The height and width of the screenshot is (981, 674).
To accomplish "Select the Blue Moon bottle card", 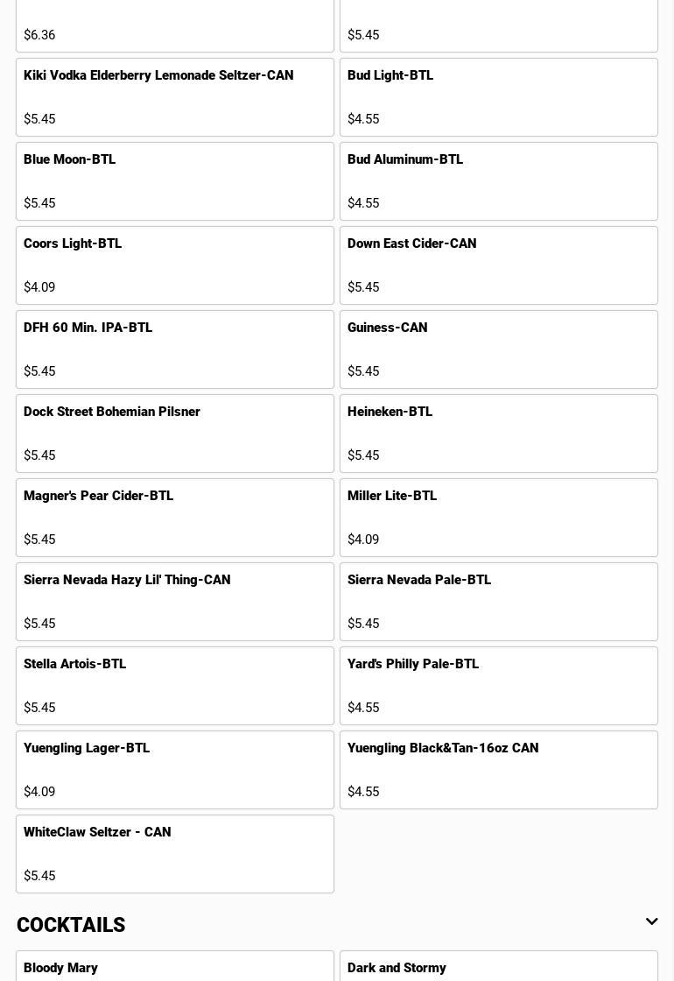I will [175, 181].
